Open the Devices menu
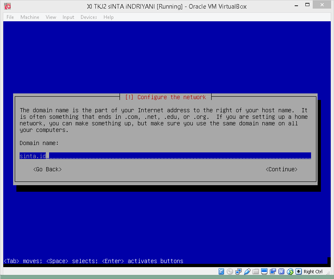This screenshot has height=279, width=334. tap(88, 17)
